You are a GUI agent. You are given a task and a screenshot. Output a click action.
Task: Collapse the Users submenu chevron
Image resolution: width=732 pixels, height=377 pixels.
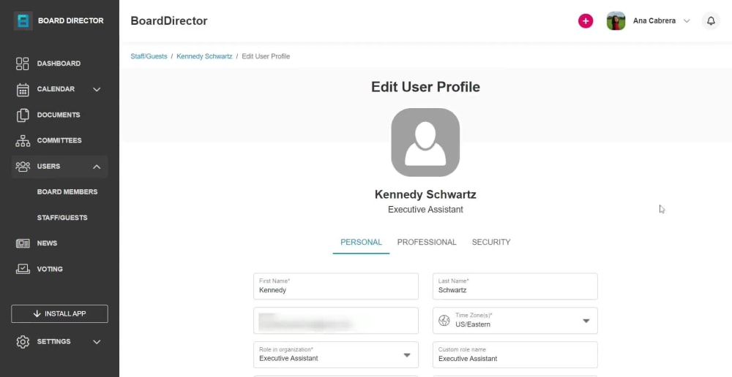pos(97,167)
